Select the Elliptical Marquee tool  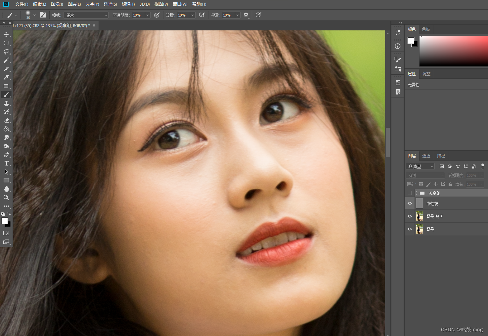[6, 43]
